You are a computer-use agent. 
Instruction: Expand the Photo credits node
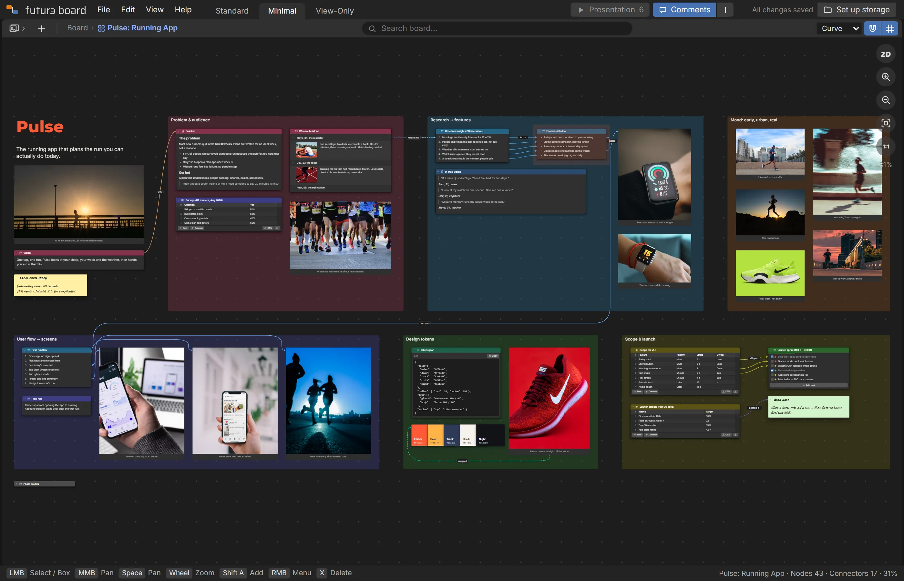coord(16,484)
